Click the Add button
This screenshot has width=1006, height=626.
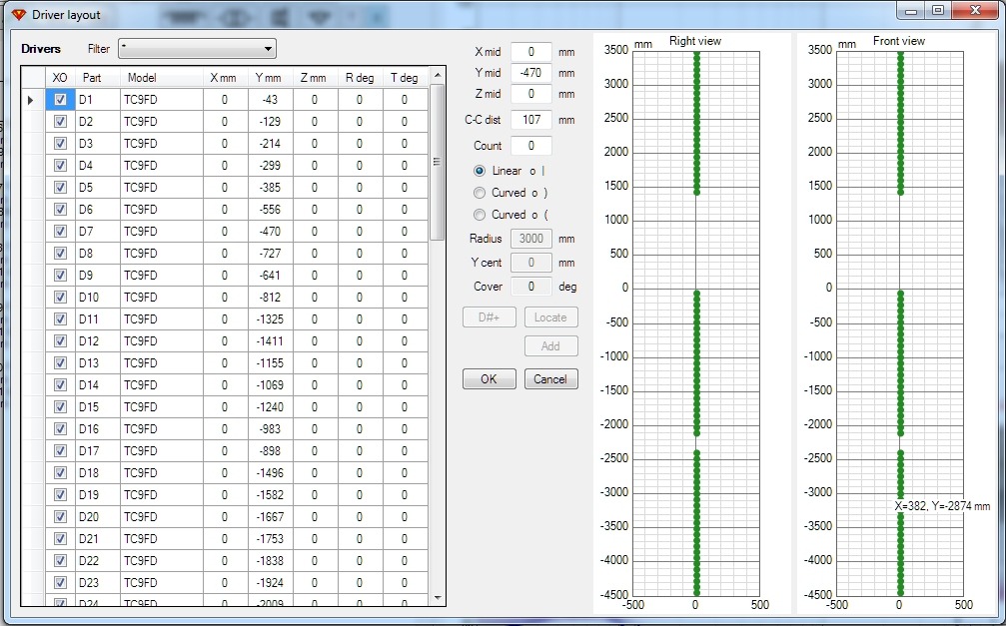click(x=550, y=345)
